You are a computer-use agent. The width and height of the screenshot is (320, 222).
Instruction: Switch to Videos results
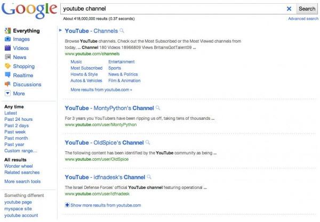point(21,48)
